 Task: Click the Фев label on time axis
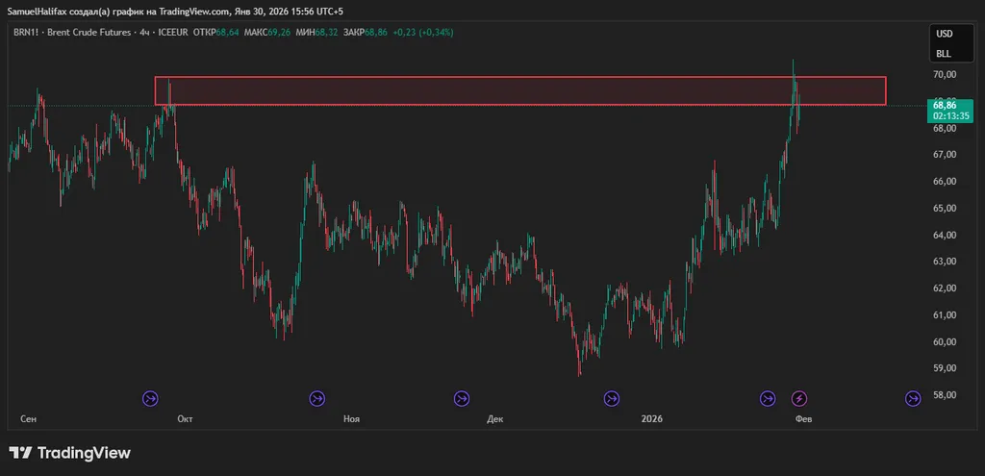[801, 418]
